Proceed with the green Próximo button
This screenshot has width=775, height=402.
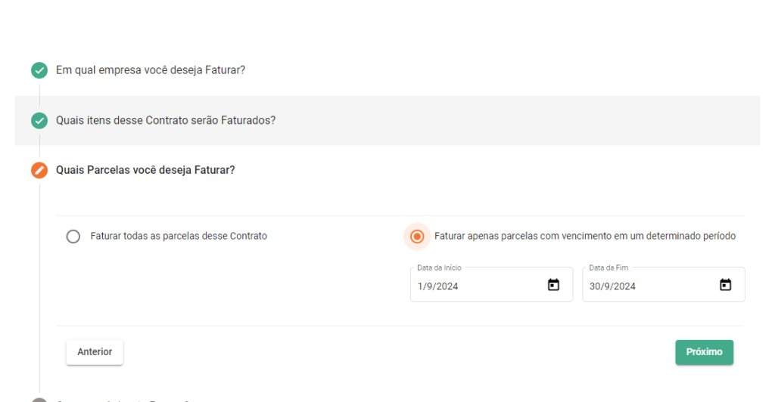coord(704,352)
